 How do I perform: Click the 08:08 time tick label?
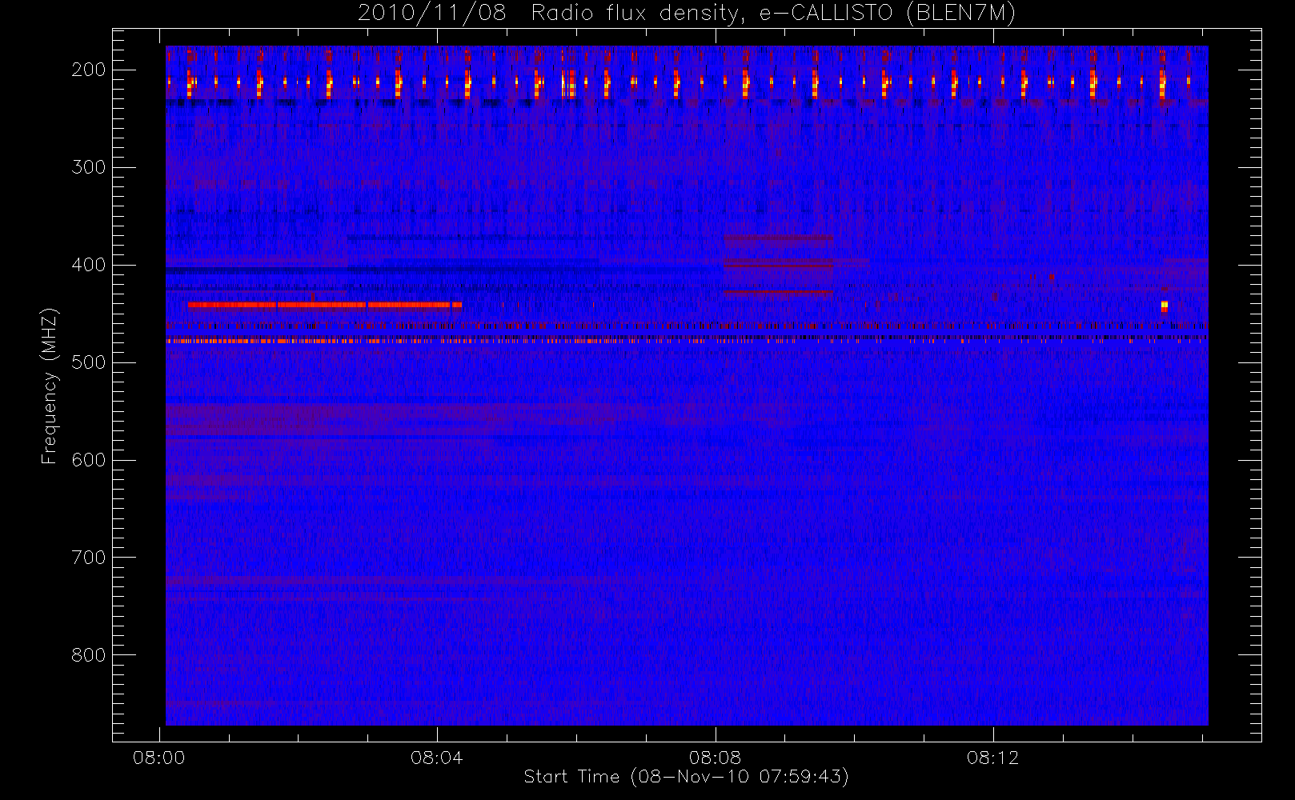pyautogui.click(x=715, y=758)
